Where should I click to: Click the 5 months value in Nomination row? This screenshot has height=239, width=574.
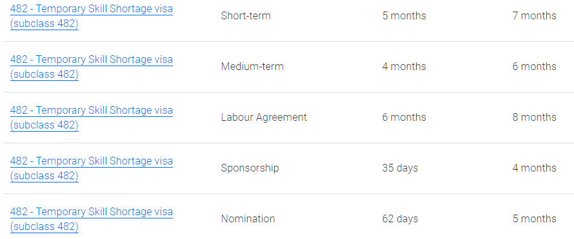[535, 219]
